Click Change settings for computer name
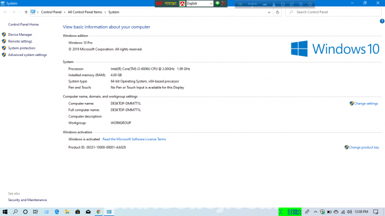 (366, 103)
